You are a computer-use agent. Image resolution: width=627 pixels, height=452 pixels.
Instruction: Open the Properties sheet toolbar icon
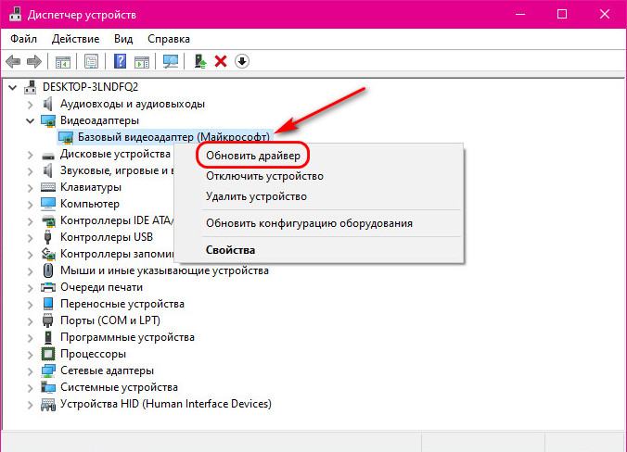tap(91, 61)
